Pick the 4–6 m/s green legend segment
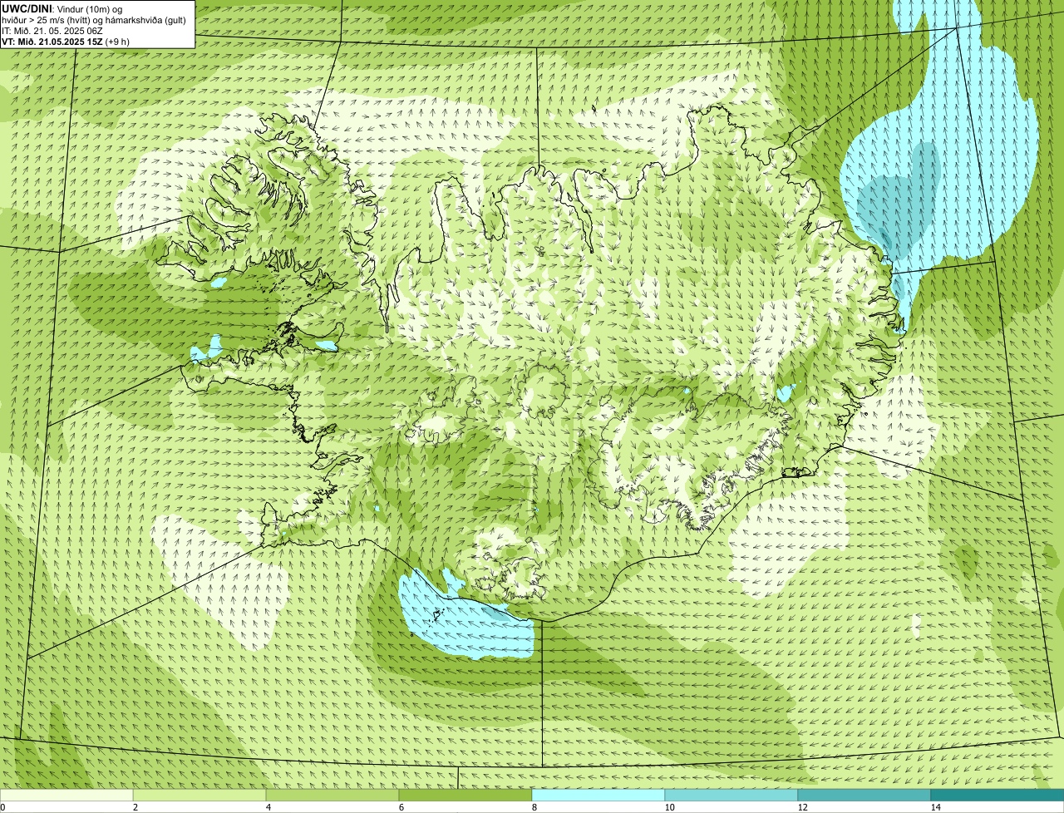The image size is (1064, 813). 332,795
